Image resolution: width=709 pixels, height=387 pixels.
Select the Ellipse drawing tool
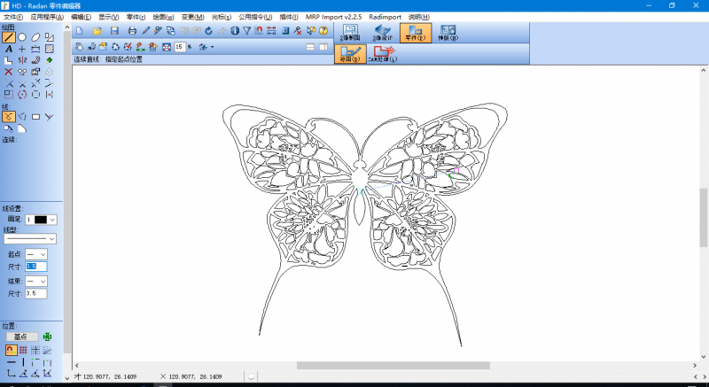tap(35, 37)
